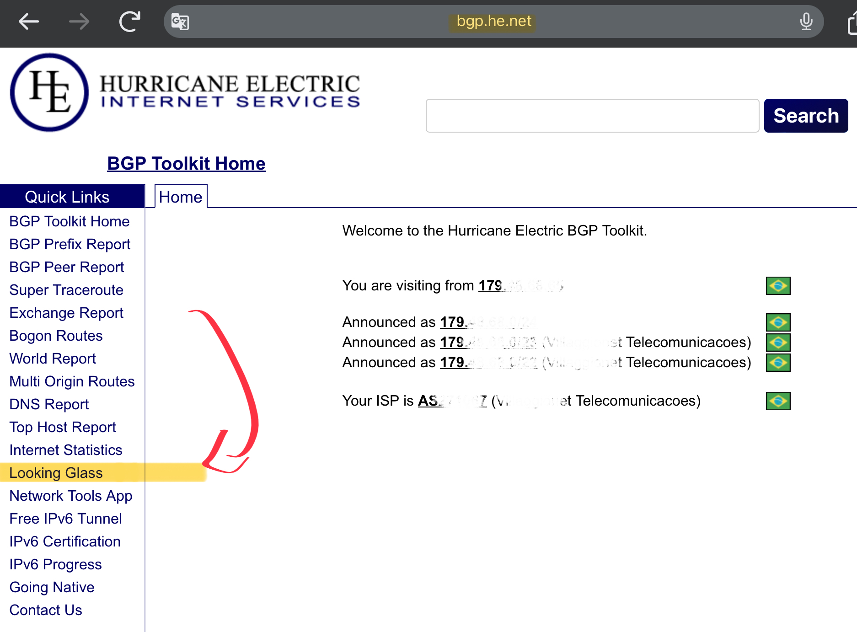The width and height of the screenshot is (857, 632).
Task: Click the bgp.he.net address bar URL
Action: pyautogui.click(x=493, y=21)
